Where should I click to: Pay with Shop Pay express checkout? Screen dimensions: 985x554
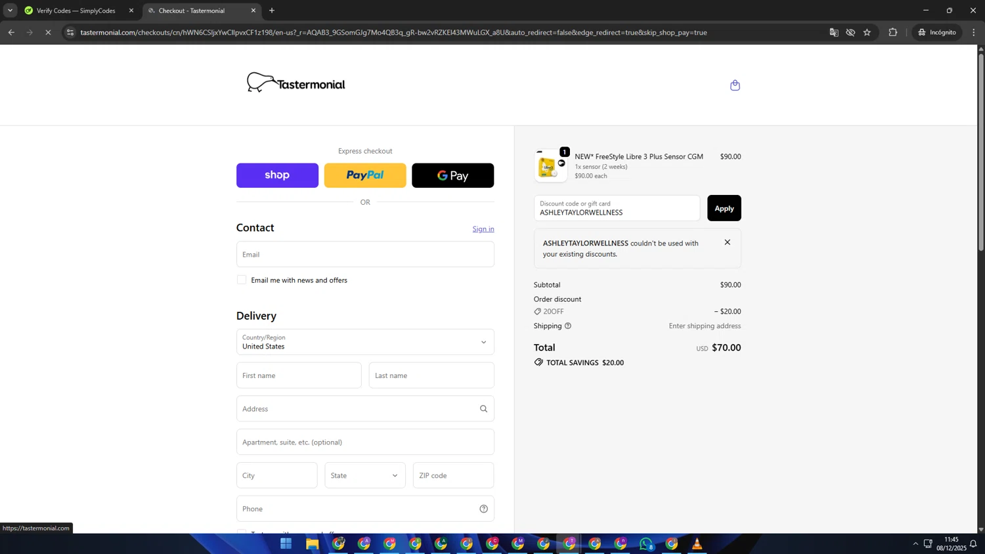point(277,175)
